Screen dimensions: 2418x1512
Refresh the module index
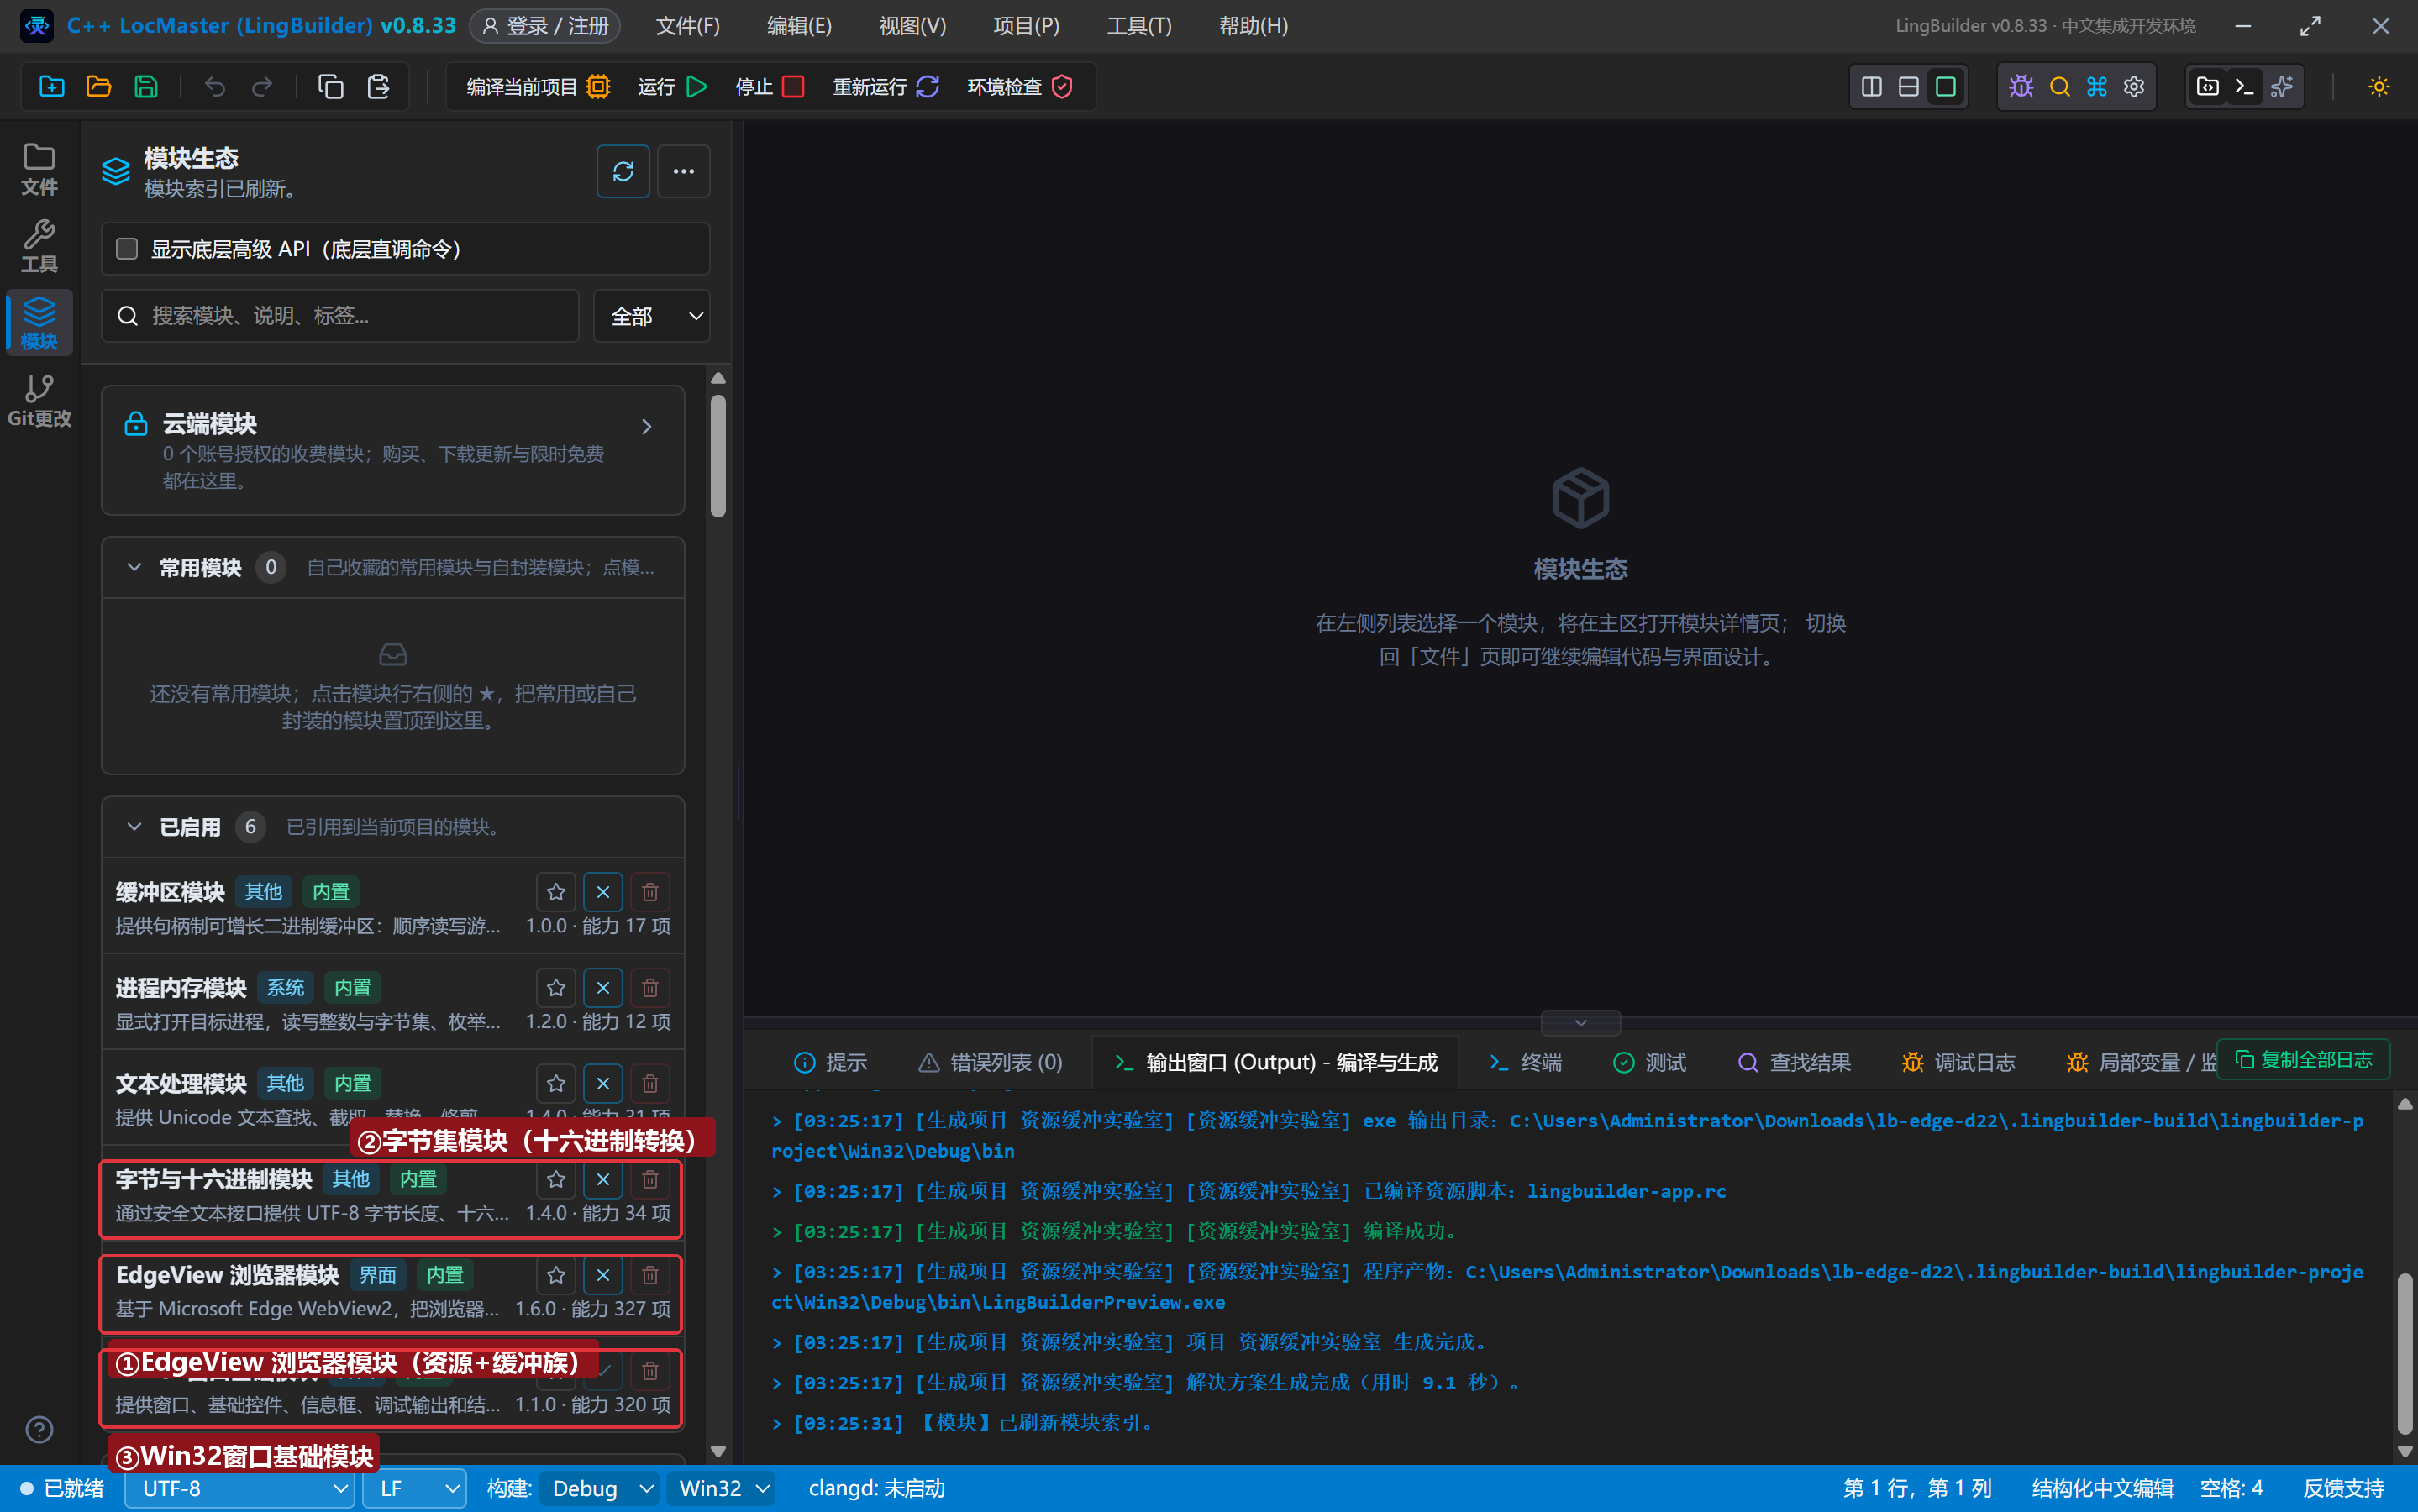[x=623, y=171]
